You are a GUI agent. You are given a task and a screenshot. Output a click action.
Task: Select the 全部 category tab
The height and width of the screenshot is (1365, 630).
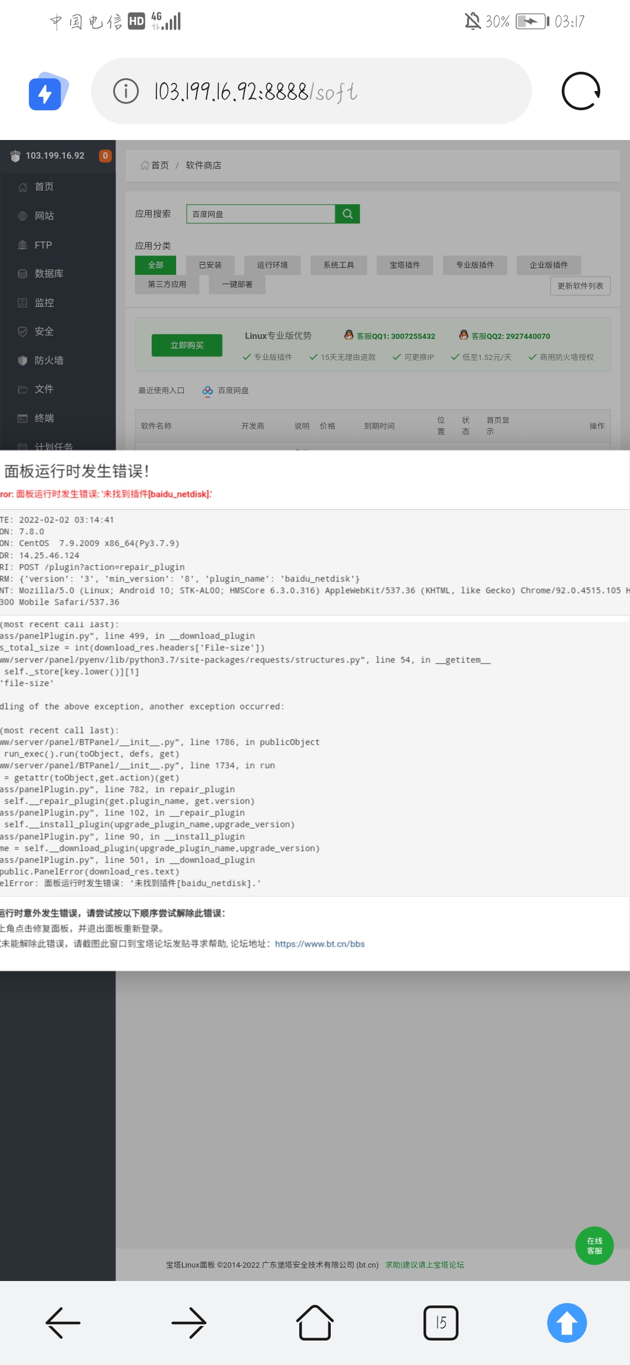pos(155,265)
